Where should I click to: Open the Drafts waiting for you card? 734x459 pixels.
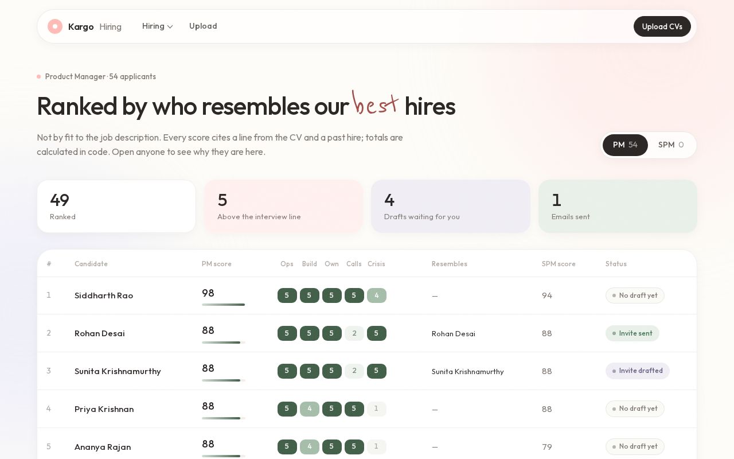click(451, 207)
